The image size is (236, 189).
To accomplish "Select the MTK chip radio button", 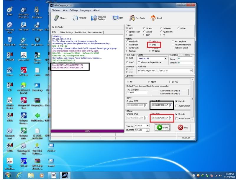I will [127, 28].
